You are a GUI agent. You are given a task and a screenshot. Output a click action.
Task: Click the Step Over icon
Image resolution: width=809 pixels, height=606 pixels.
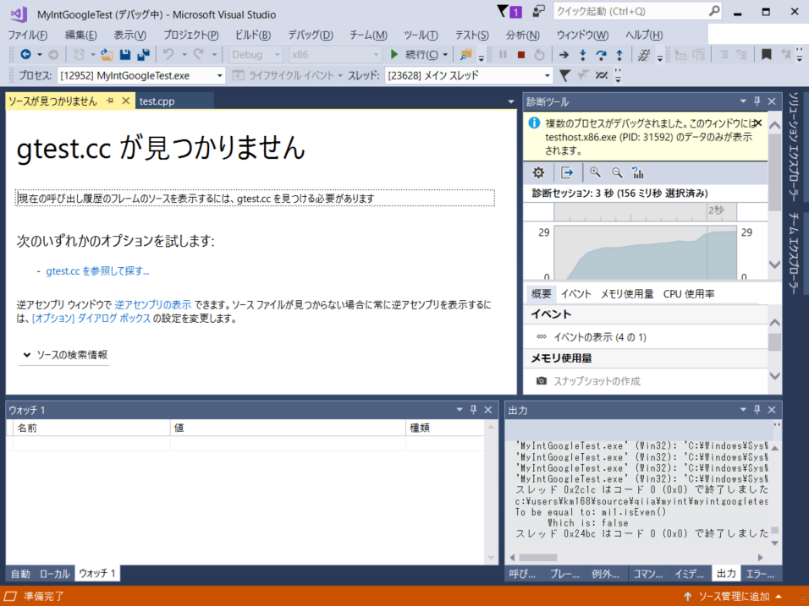[601, 55]
